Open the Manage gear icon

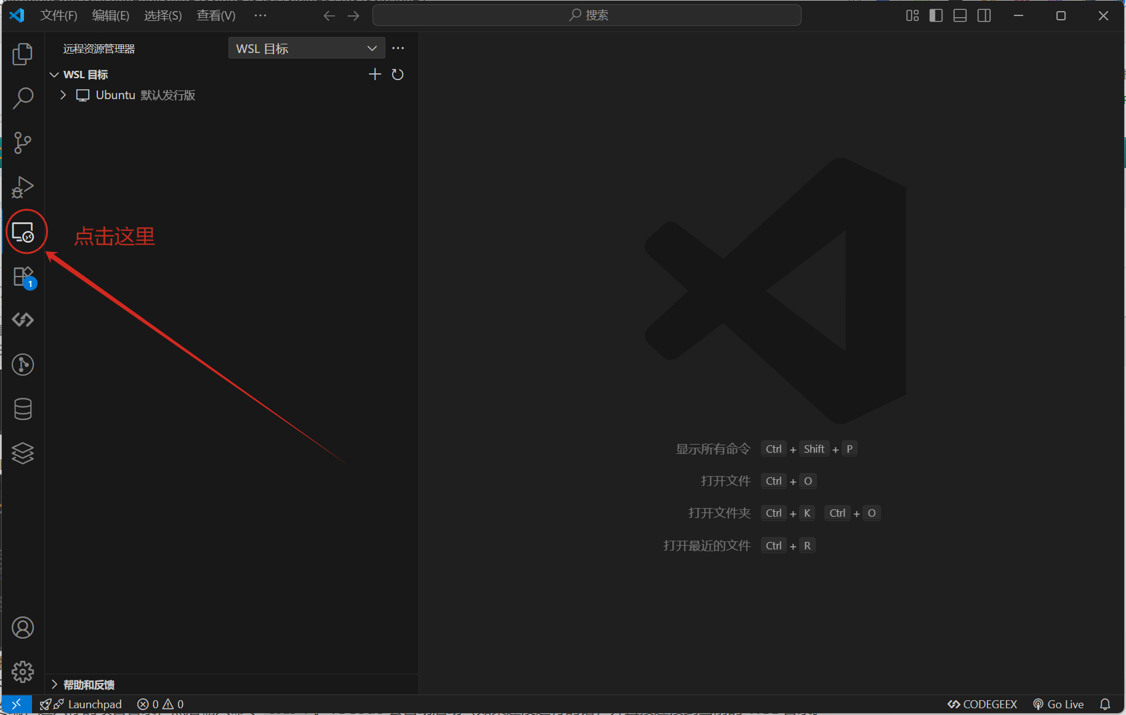[x=23, y=672]
